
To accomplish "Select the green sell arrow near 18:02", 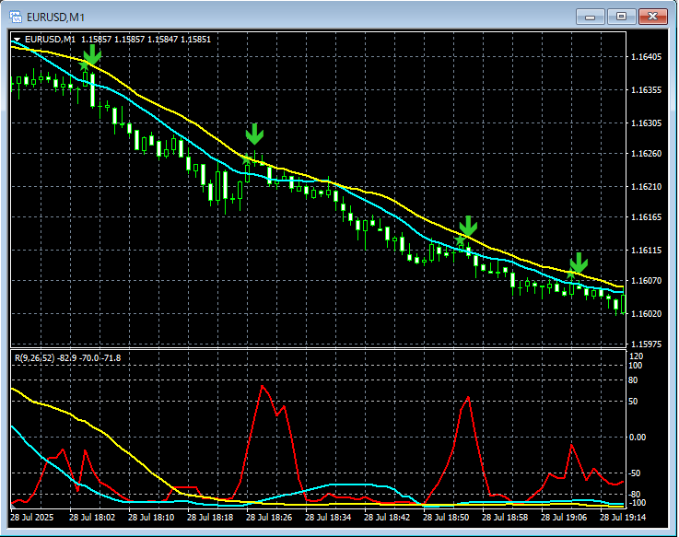I will (92, 55).
